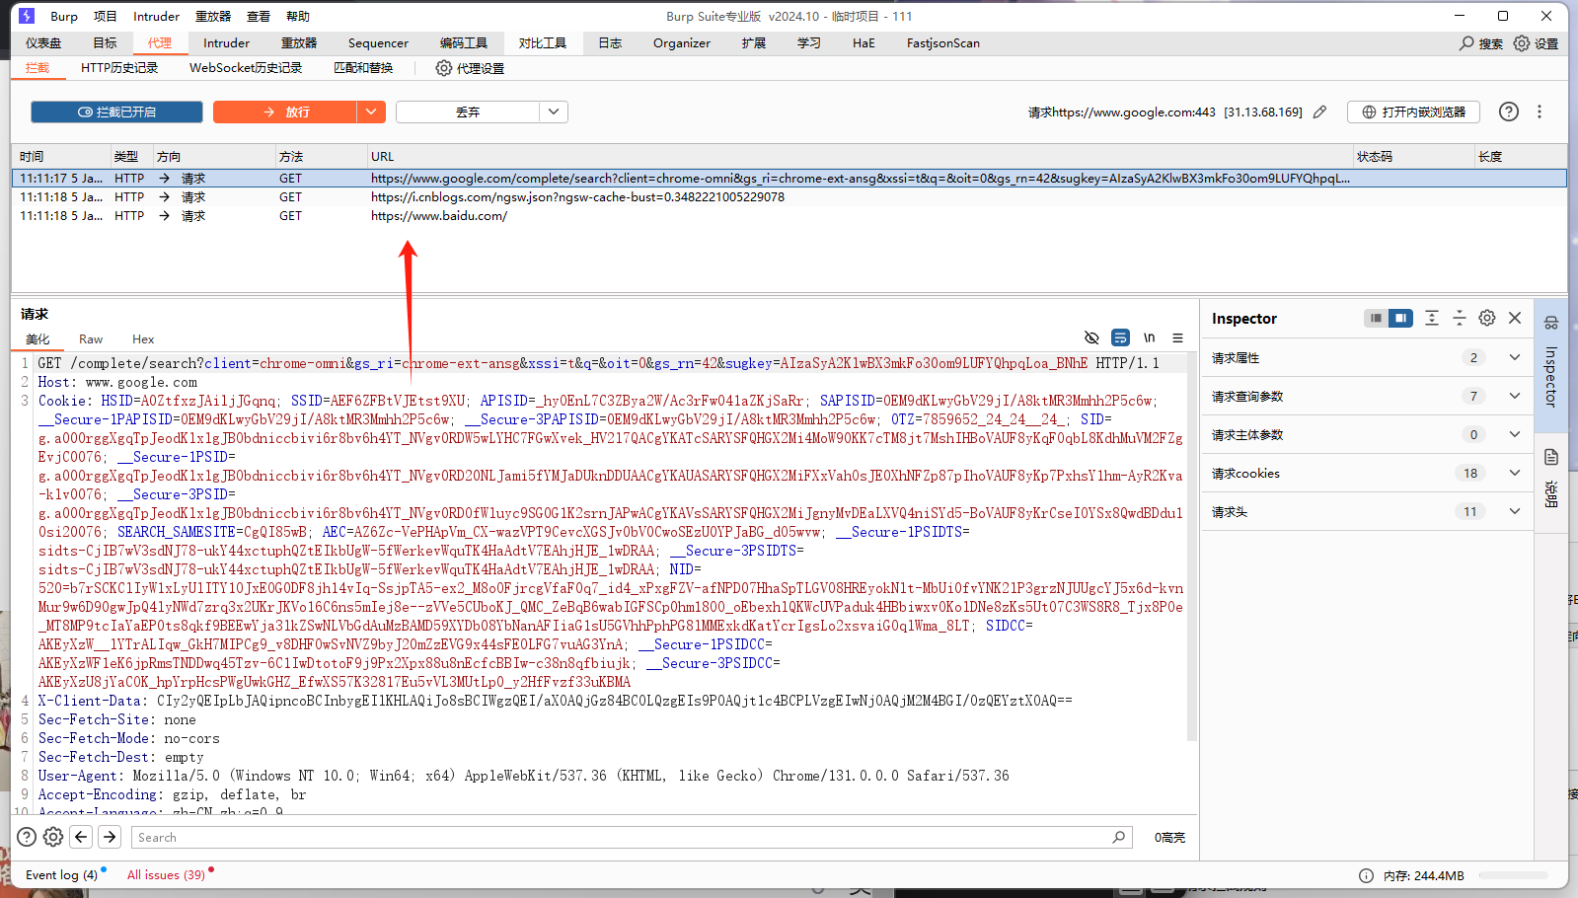The height and width of the screenshot is (898, 1578).
Task: Expand 请求cookies section in Inspector
Action: (1515, 473)
